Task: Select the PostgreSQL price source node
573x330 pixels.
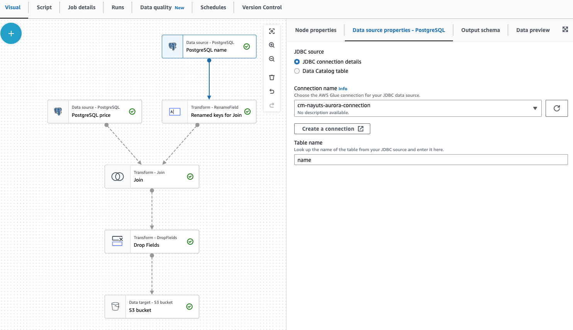Action: [95, 111]
